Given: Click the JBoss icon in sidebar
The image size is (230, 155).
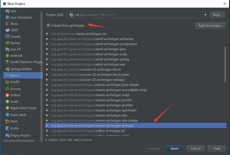Looking at the screenshot, I should (x=7, y=24).
